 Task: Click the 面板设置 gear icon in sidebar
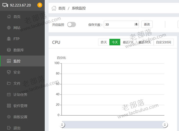tap(9, 117)
